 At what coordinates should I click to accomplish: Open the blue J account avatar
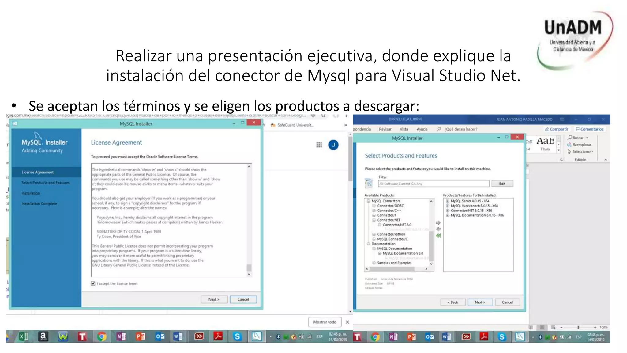point(333,145)
